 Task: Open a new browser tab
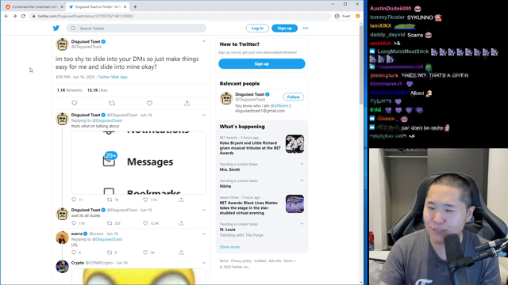pos(135,6)
